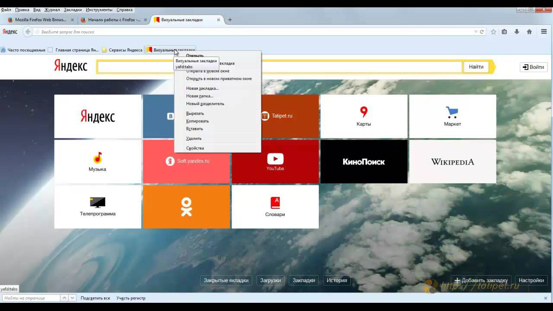Viewport: 553px width, 311px height.
Task: Open the Музыка tile
Action: pos(98,162)
